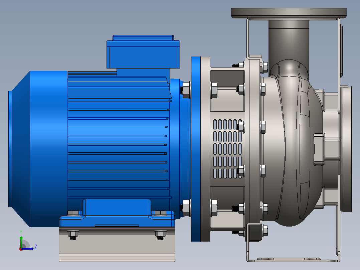Select the motor fan cover at the left end
The image size is (360, 270).
point(38,149)
